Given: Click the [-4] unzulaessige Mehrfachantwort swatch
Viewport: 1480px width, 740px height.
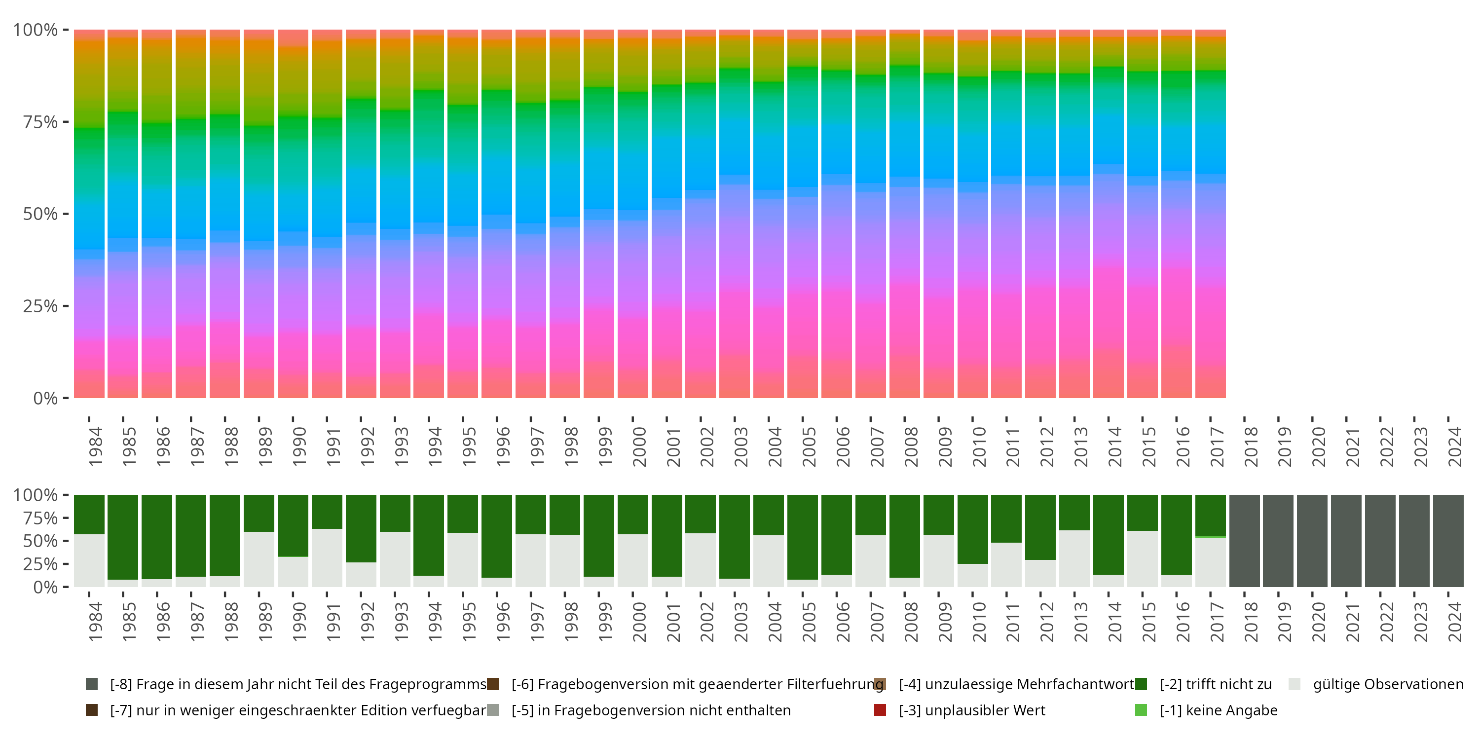Looking at the screenshot, I should pyautogui.click(x=880, y=684).
